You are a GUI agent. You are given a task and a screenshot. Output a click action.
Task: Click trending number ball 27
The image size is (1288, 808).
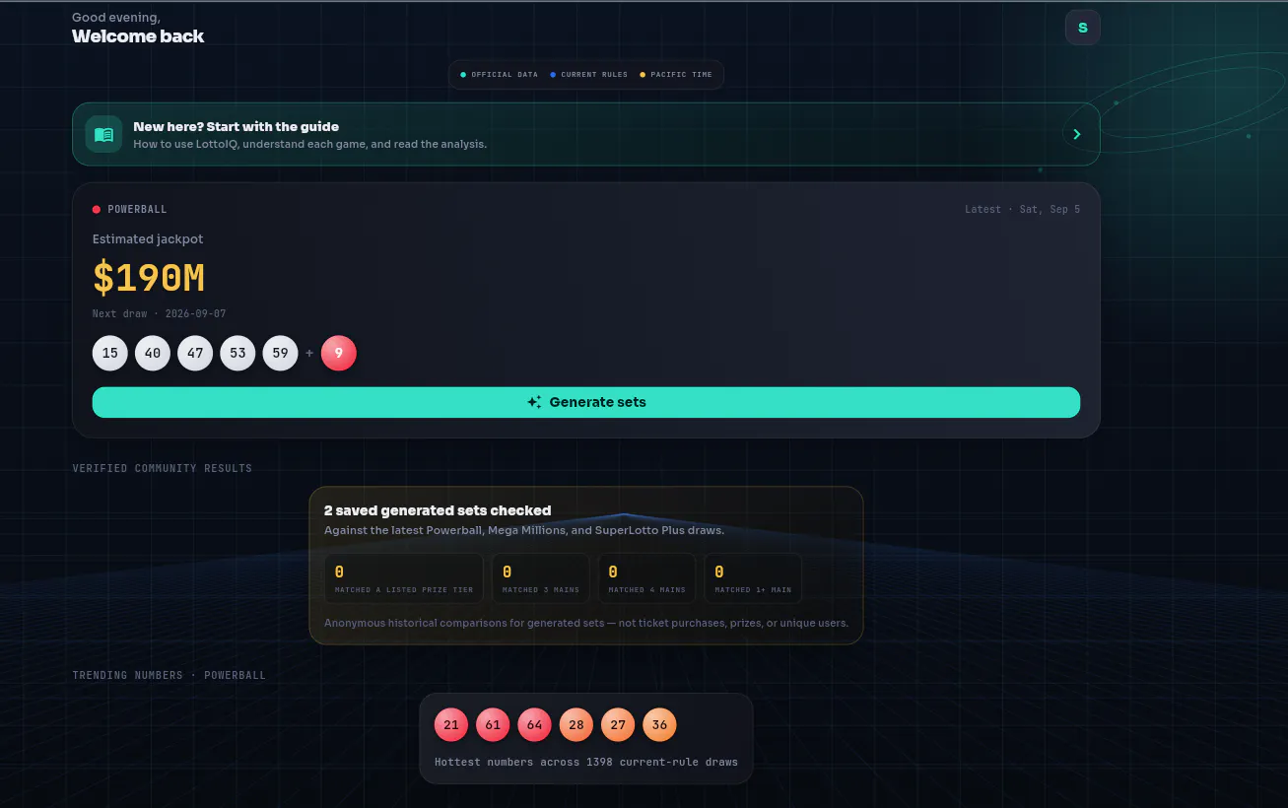(x=618, y=725)
